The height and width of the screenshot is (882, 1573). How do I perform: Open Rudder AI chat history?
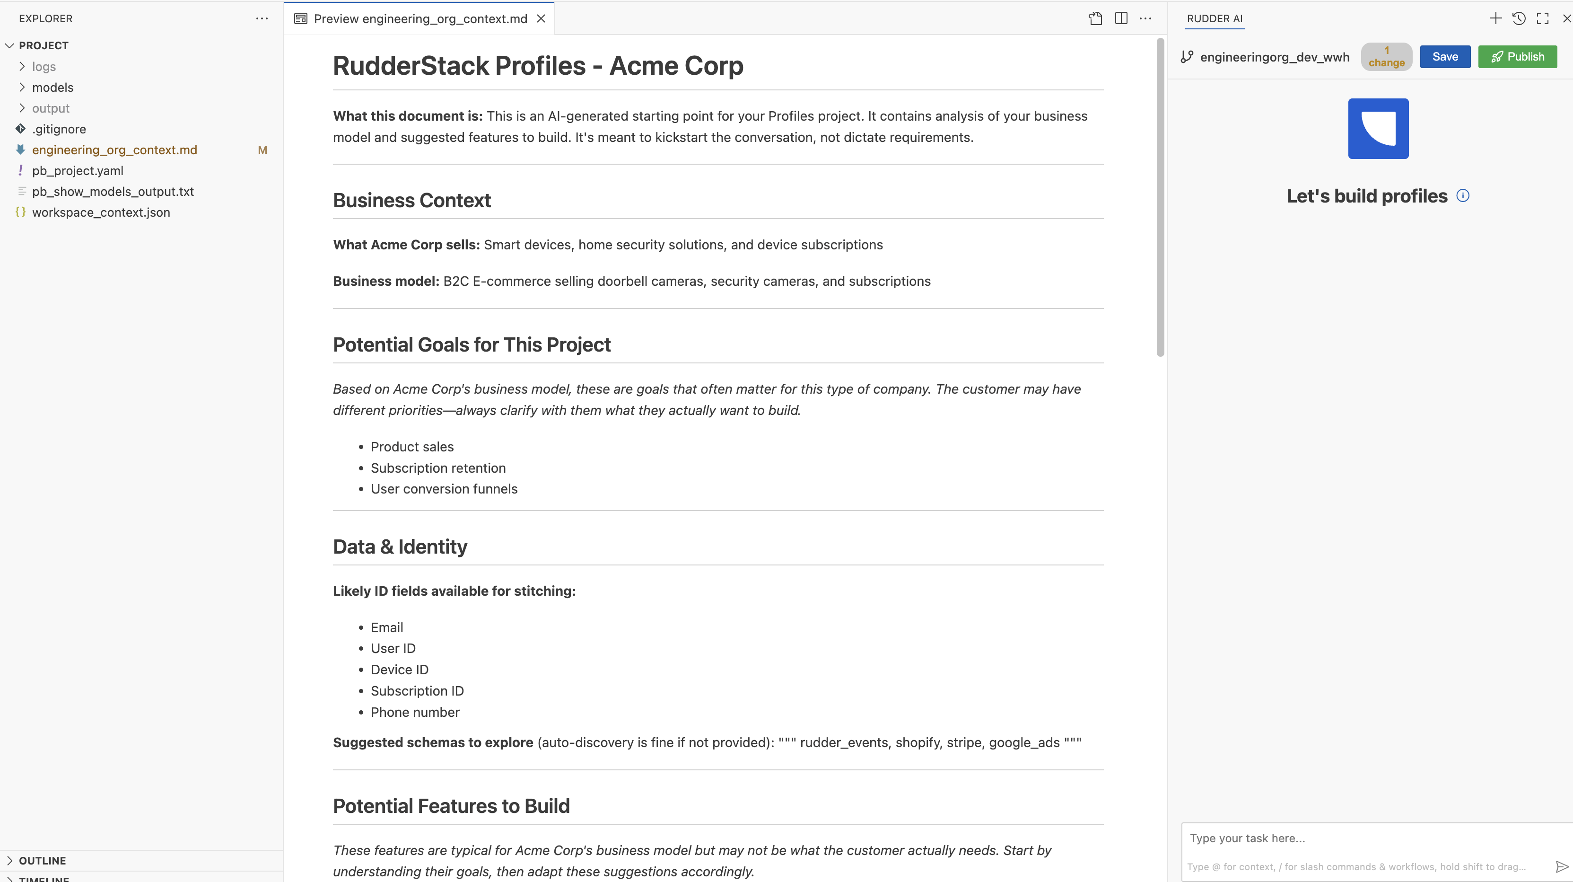pyautogui.click(x=1519, y=18)
